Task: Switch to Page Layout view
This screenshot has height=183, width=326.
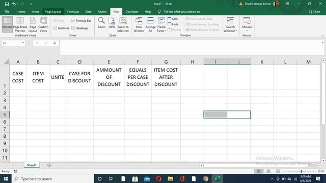Action: click(33, 24)
